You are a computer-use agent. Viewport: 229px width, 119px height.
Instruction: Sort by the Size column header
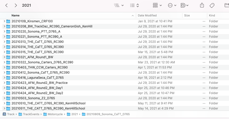pyautogui.click(x=187, y=15)
